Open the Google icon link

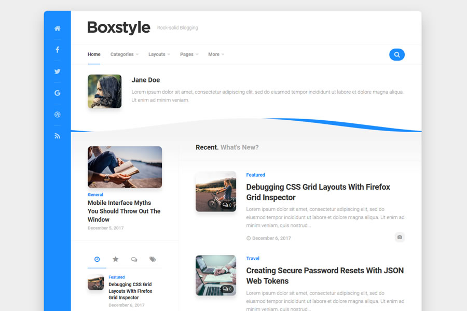pyautogui.click(x=57, y=93)
